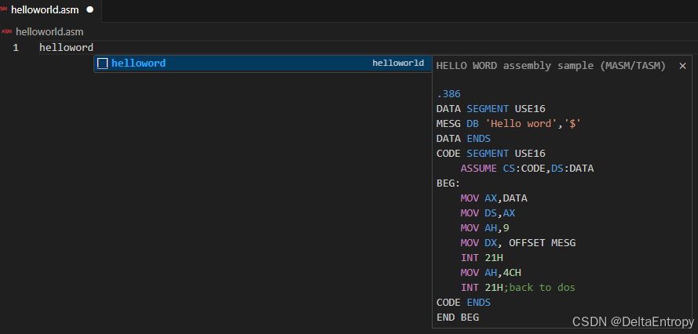
Task: Click the ASM icon in the breadcrumb
Action: click(x=6, y=31)
